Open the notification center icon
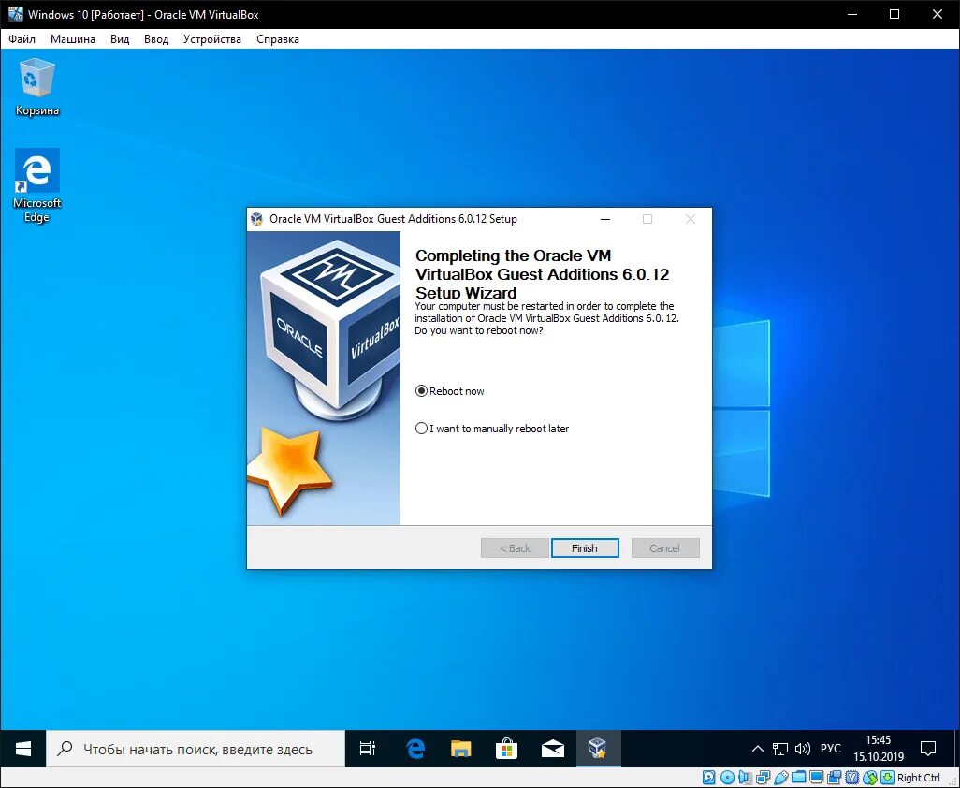This screenshot has height=788, width=960. tap(928, 748)
